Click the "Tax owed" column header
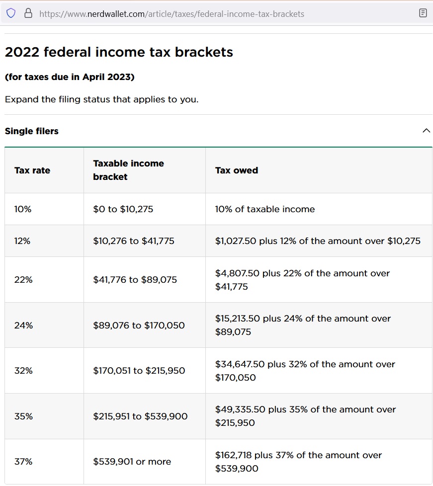This screenshot has height=486, width=433. click(x=237, y=170)
